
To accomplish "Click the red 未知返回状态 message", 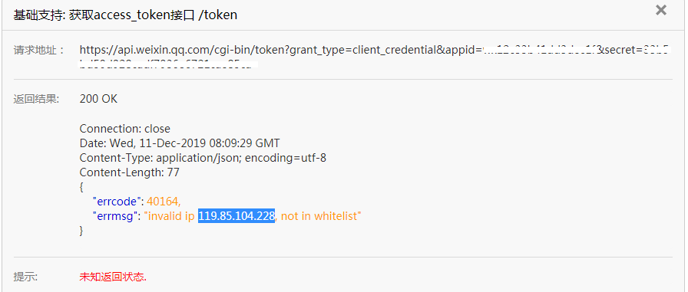I will [x=113, y=277].
